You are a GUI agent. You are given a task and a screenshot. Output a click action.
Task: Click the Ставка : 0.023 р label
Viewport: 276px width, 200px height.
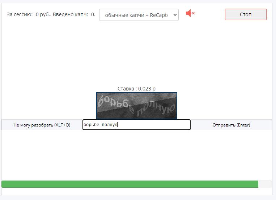[x=137, y=89]
